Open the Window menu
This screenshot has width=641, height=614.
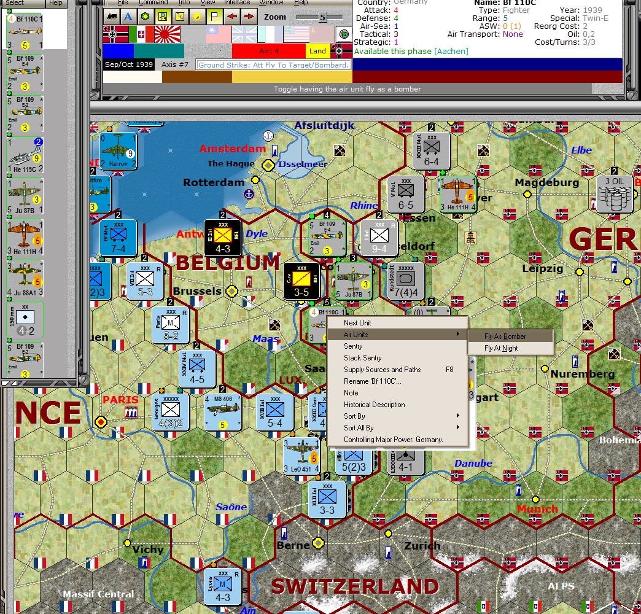coord(271,2)
